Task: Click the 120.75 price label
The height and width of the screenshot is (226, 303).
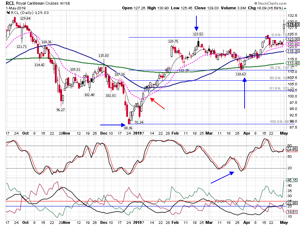Action: 173,41
